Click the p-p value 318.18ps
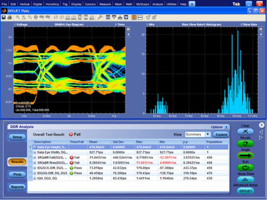Image resolution: width=267 pixels, height=200 pixels. 190,173
